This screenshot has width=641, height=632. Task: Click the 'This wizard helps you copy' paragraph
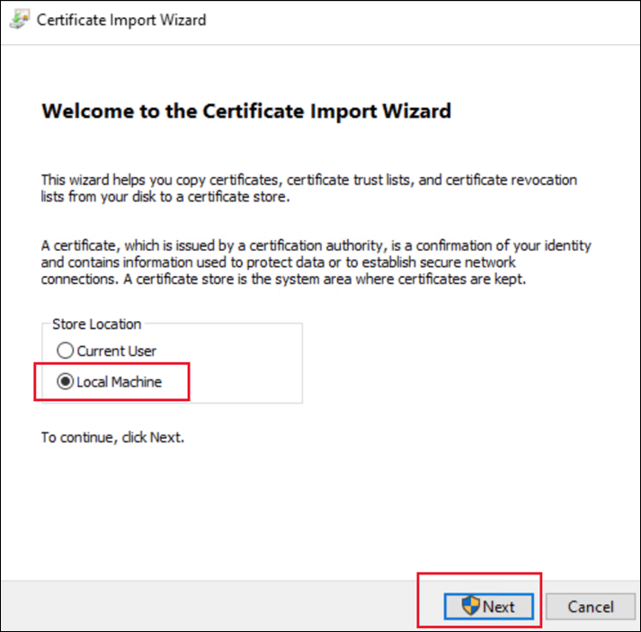(x=309, y=188)
